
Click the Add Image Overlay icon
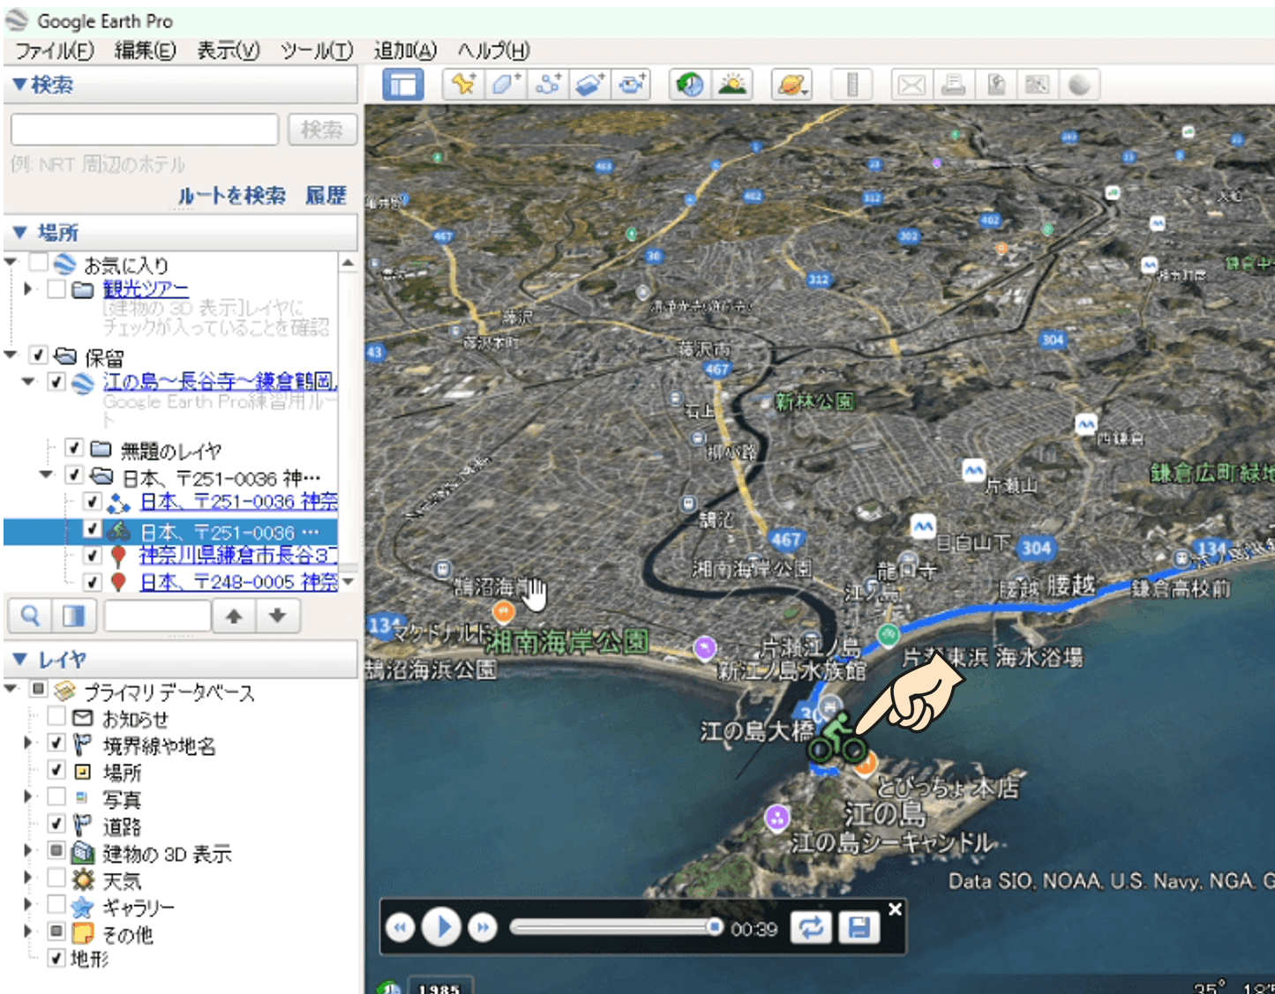589,85
